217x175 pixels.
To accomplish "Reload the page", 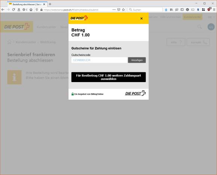I will coord(13,10).
